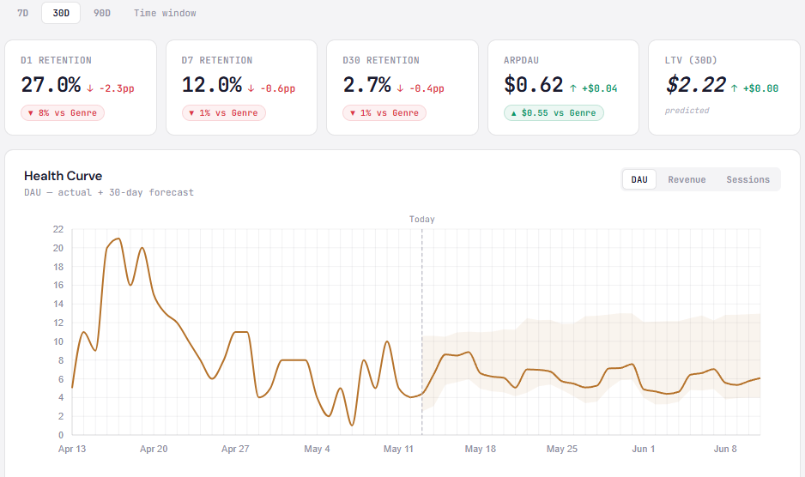The height and width of the screenshot is (477, 805).
Task: Click the 'Time window' label
Action: coord(165,13)
